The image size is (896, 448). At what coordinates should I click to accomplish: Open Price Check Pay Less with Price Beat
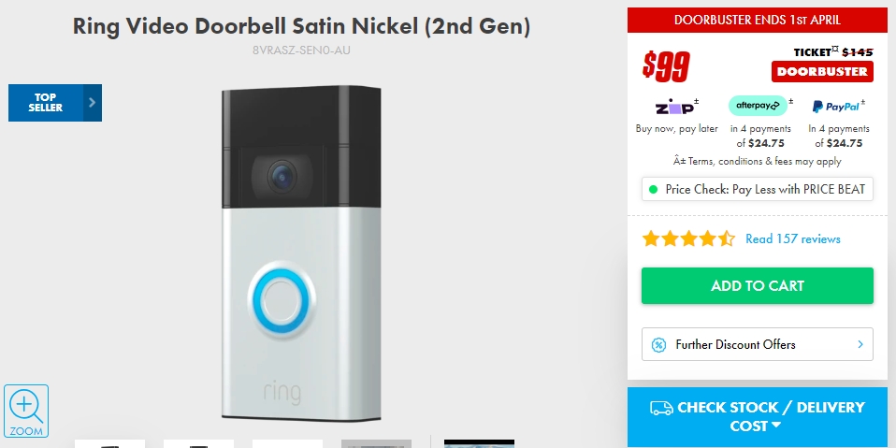tap(758, 189)
